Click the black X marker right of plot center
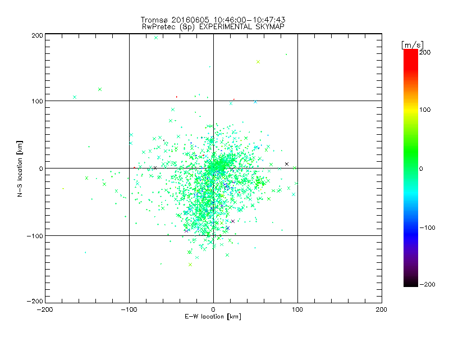Screen dimensions: 449x337 click(x=287, y=164)
